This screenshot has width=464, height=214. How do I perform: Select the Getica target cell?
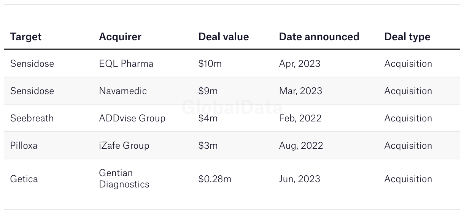coord(24,179)
